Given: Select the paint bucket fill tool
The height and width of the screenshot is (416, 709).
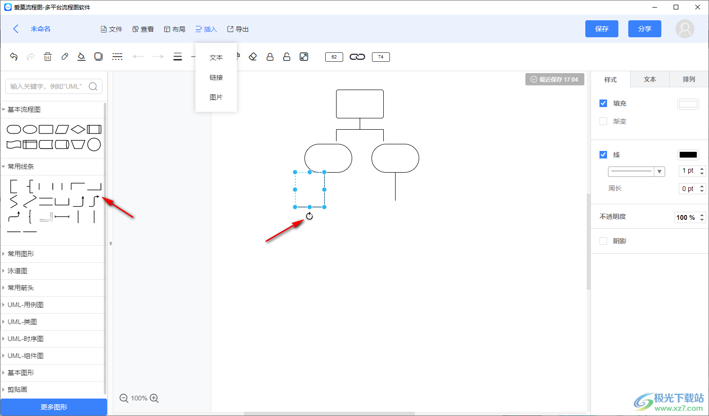Looking at the screenshot, I should pyautogui.click(x=81, y=57).
